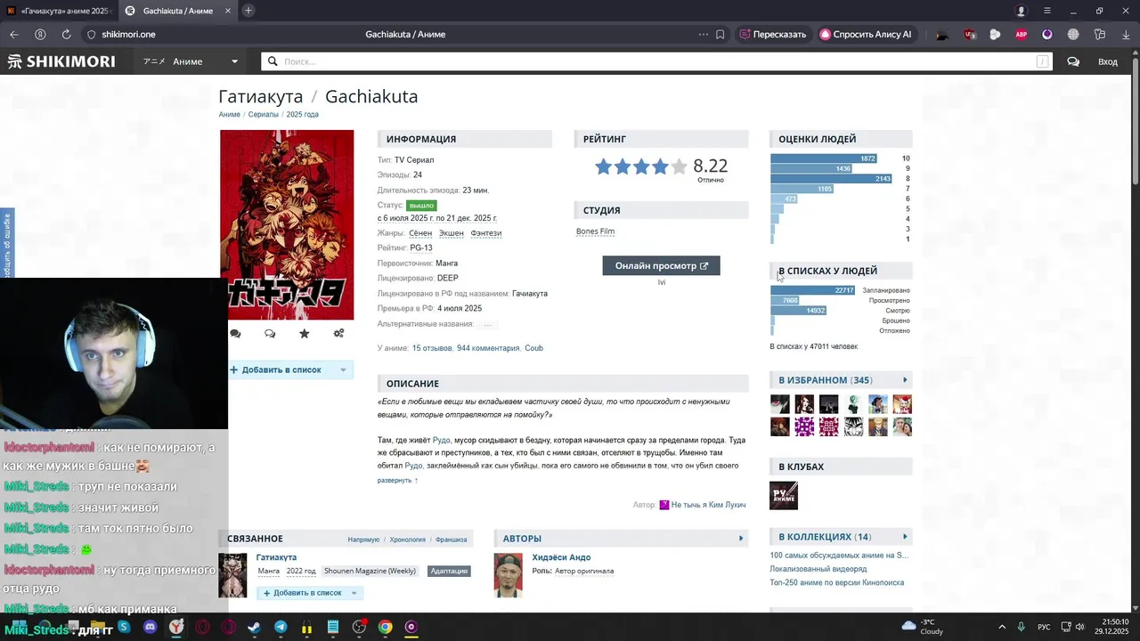Viewport: 1140px width, 641px height.
Task: Click the search magnifier icon
Action: [273, 61]
